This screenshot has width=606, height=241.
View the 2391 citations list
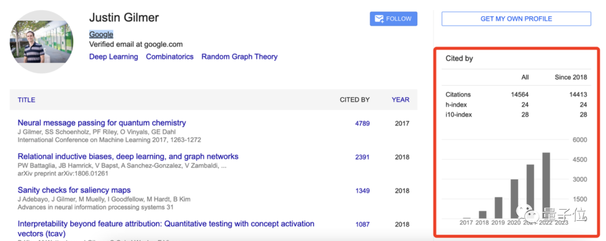click(x=362, y=157)
